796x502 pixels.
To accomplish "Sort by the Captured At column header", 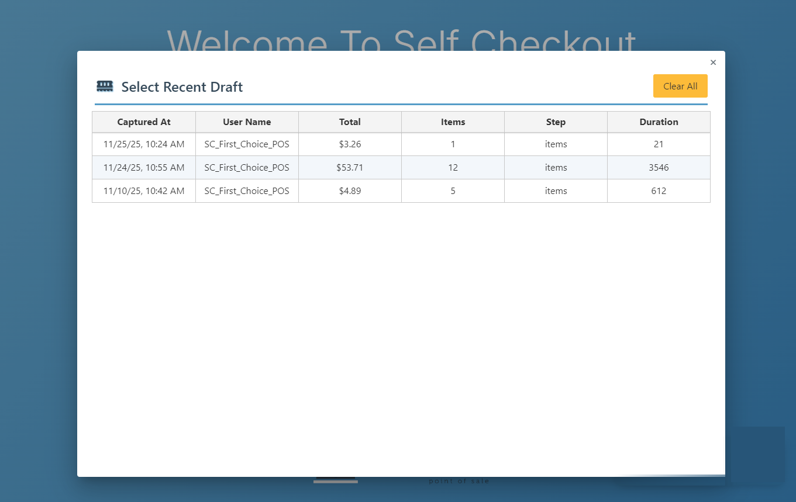I will (x=144, y=122).
